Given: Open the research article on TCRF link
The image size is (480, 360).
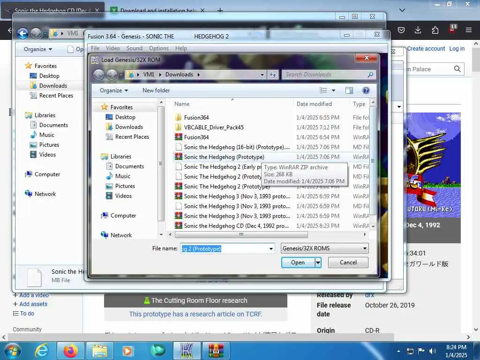Looking at the screenshot, I should click(195, 314).
